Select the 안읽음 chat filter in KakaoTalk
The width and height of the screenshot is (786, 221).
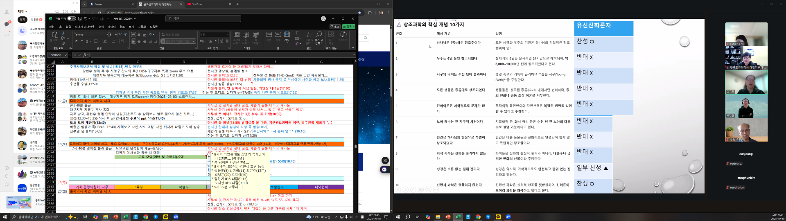click(36, 19)
